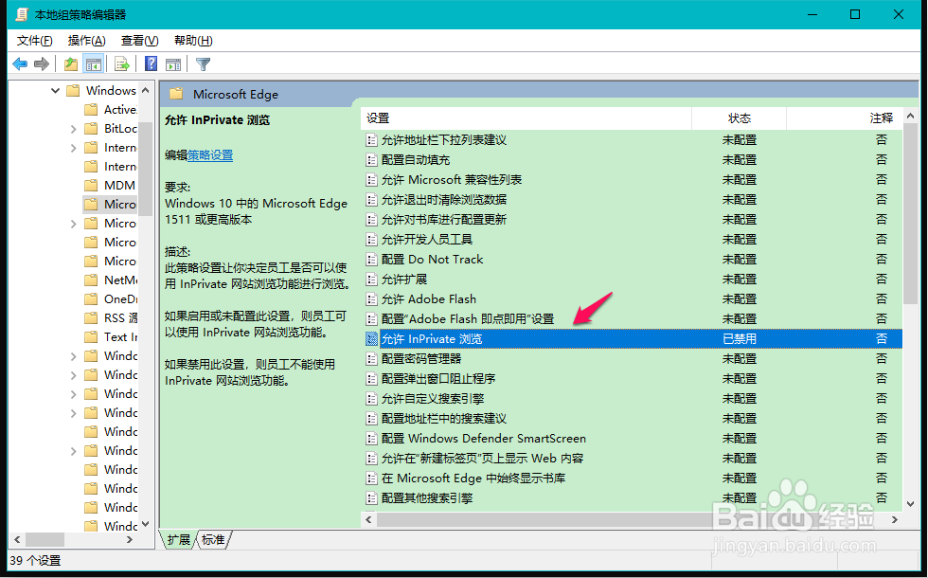The height and width of the screenshot is (578, 928).
Task: Open the 文件(F) menu
Action: (34, 40)
